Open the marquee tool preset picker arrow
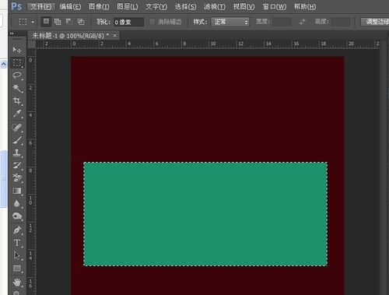389x295 pixels. tap(33, 22)
